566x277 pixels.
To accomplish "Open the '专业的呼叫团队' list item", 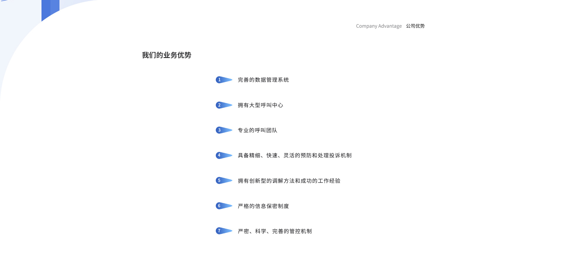I will 257,130.
